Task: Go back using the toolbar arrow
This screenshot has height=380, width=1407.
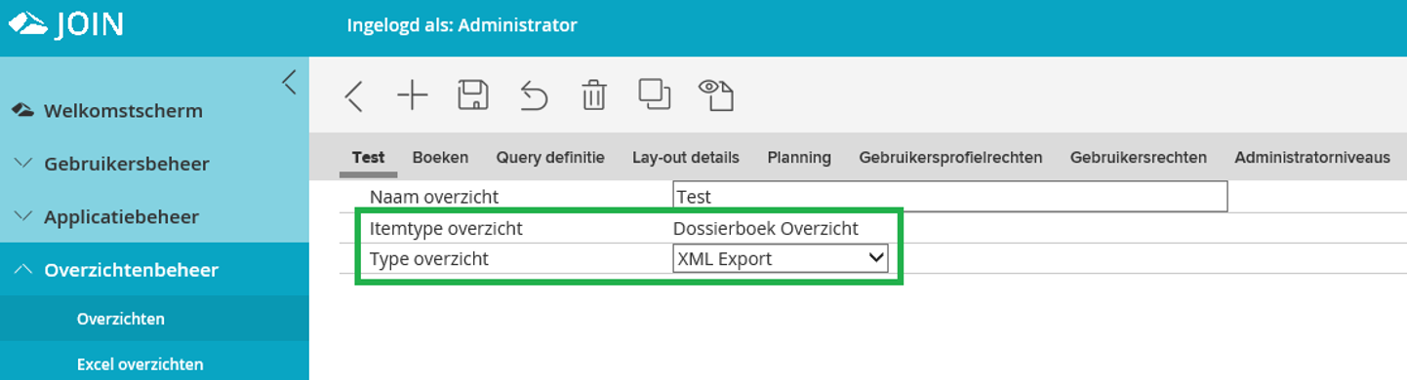Action: point(354,95)
